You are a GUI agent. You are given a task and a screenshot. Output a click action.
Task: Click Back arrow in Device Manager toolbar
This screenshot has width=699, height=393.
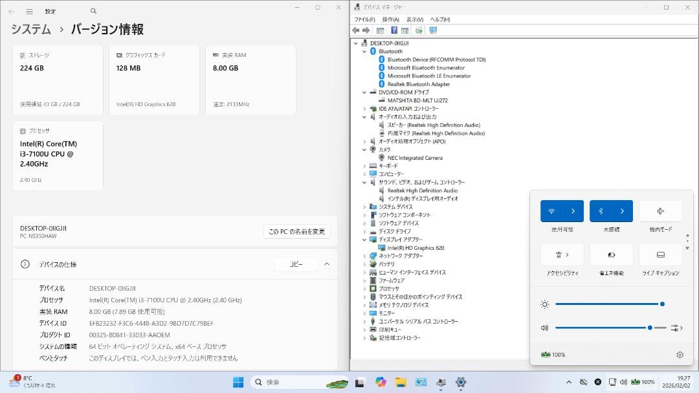point(357,30)
